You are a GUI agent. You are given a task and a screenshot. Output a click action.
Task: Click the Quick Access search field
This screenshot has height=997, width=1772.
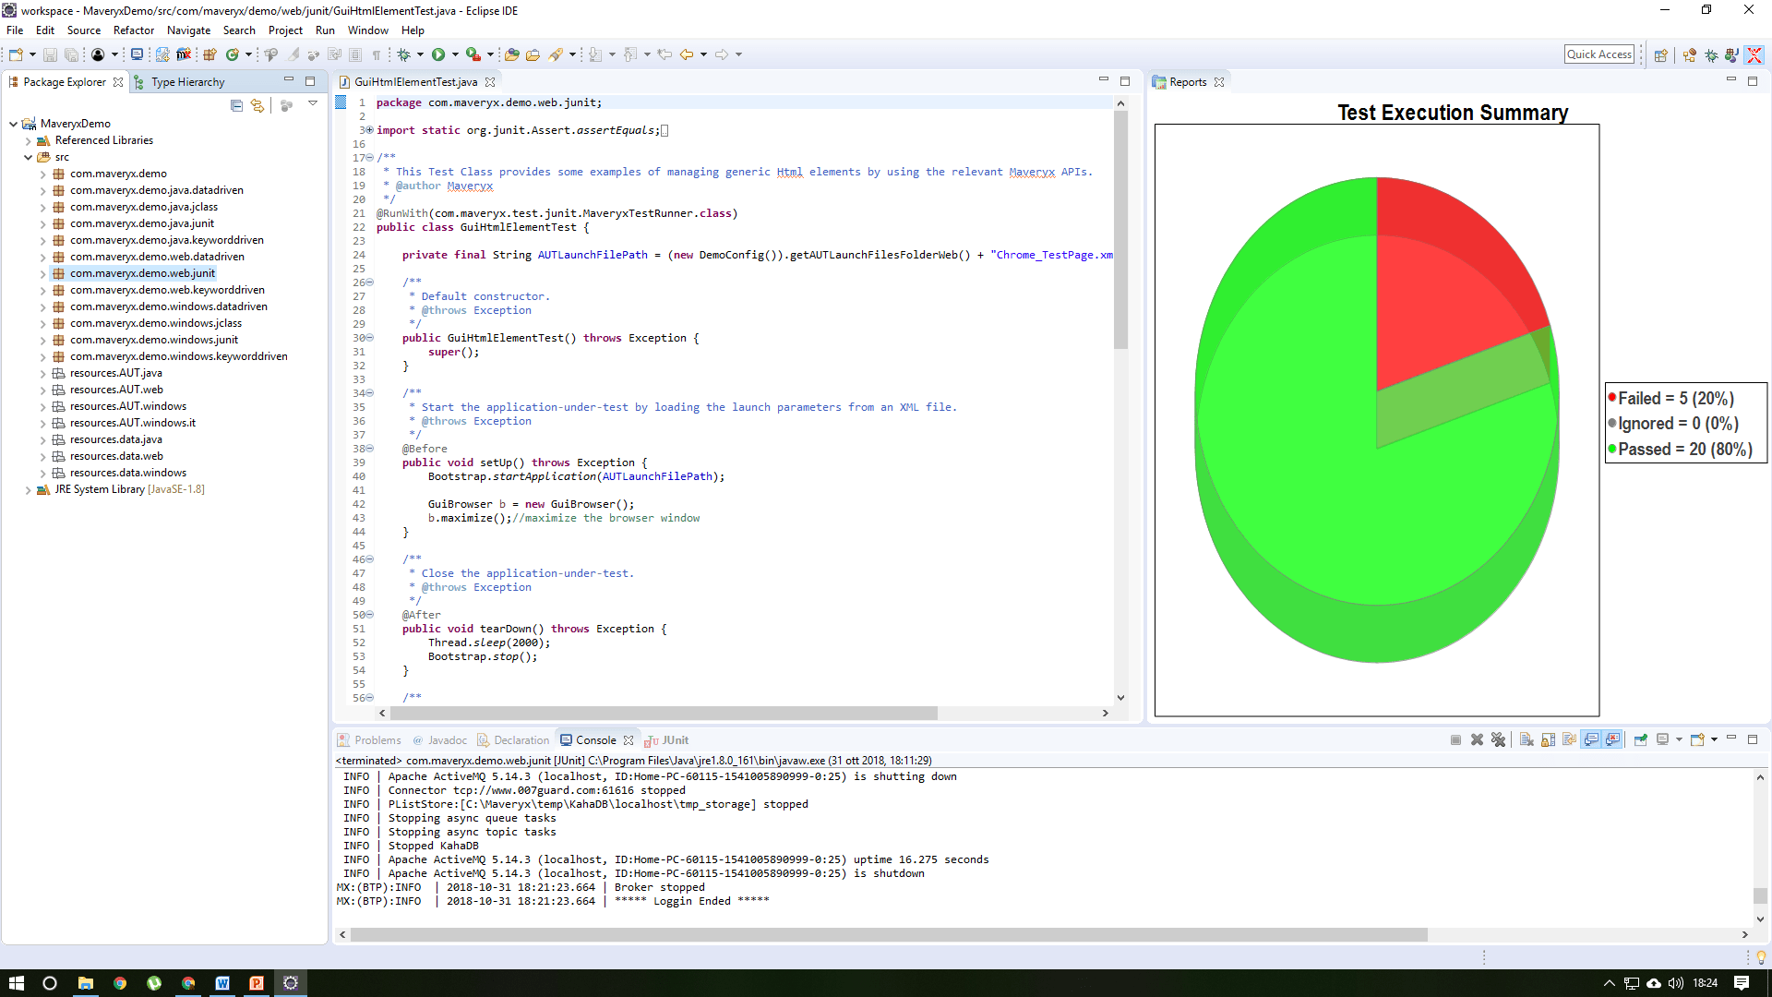tap(1599, 54)
